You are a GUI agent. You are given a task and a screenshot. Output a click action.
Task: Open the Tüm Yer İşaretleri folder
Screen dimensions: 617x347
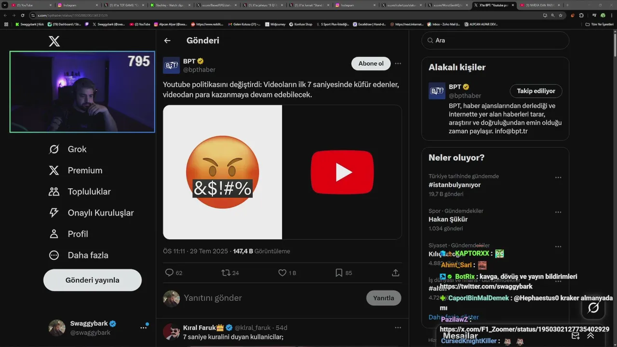599,24
